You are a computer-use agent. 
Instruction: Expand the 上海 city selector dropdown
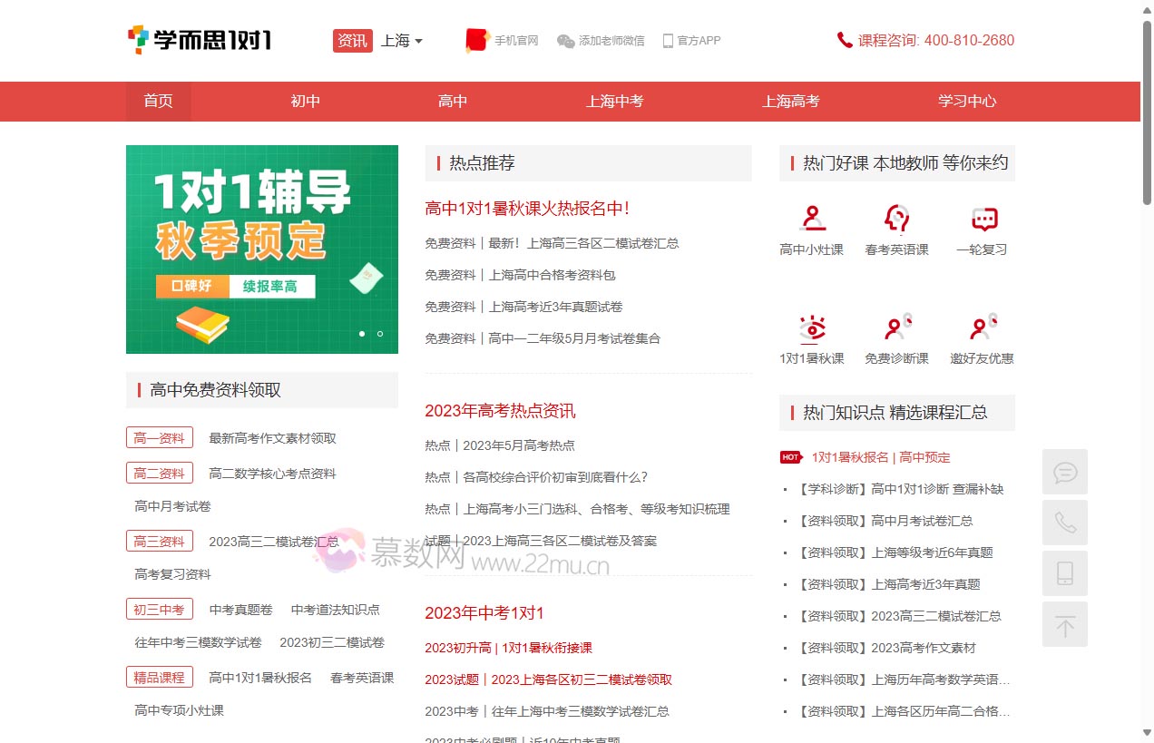tap(401, 40)
